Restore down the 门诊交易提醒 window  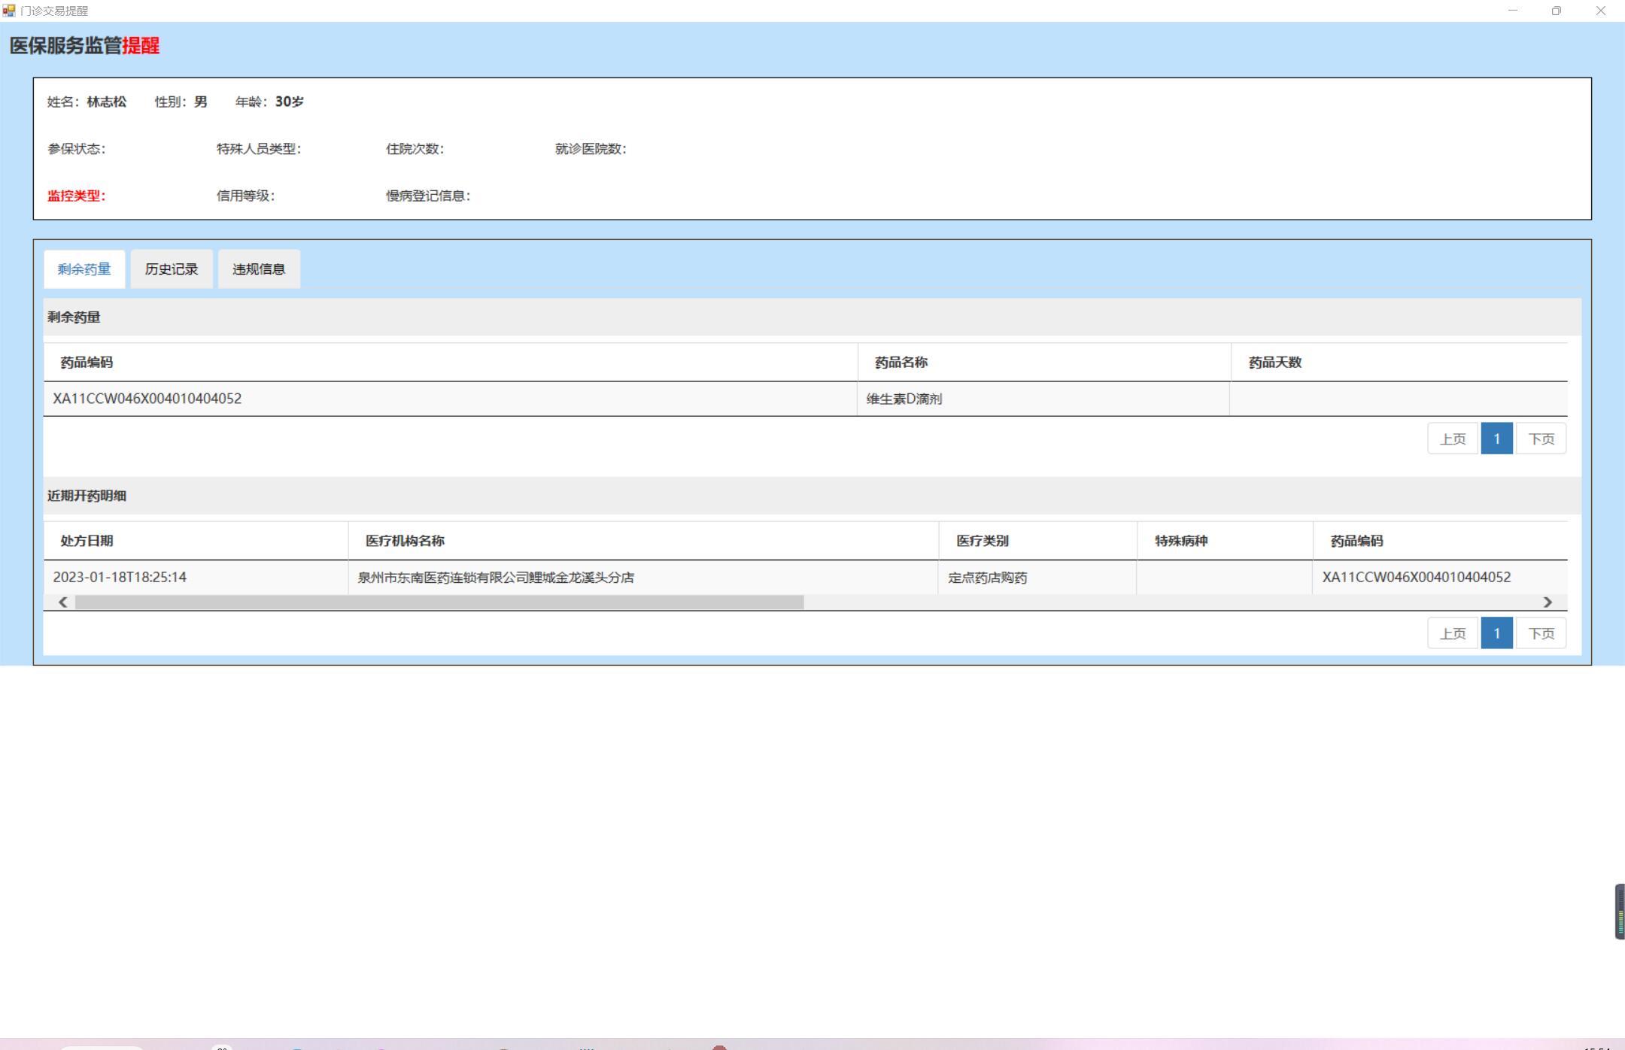1556,11
